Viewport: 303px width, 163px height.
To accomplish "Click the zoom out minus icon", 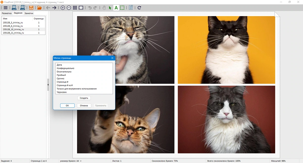I will point(69,8).
